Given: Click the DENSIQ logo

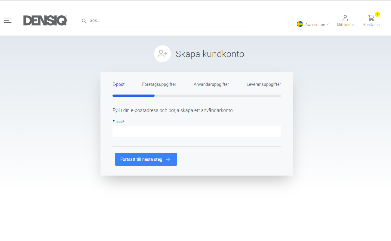Looking at the screenshot, I should [45, 20].
